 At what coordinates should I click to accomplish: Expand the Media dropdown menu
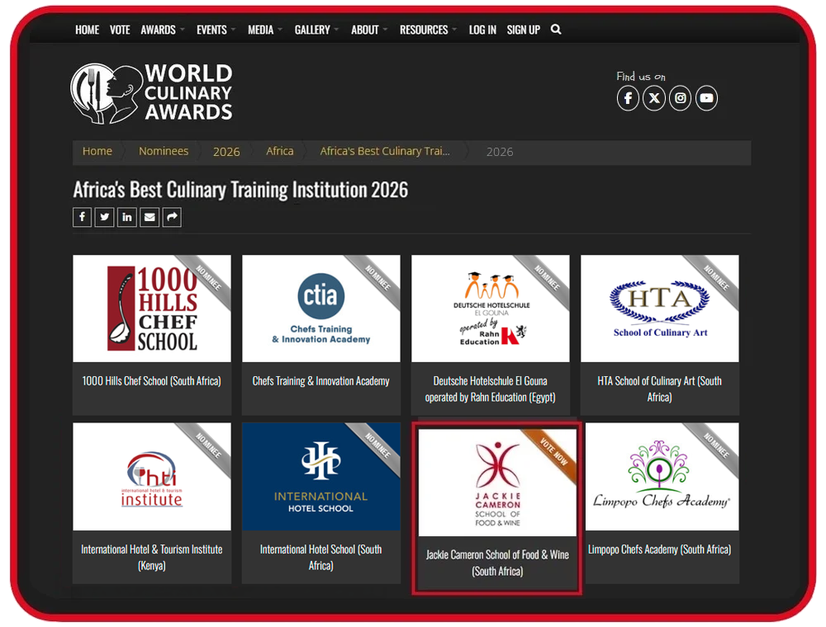pos(265,30)
